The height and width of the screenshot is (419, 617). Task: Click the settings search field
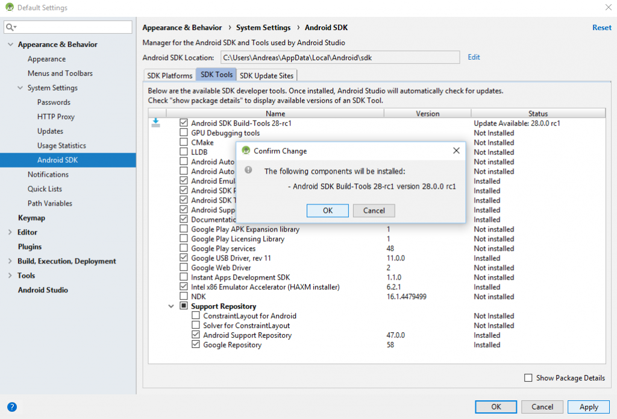68,27
